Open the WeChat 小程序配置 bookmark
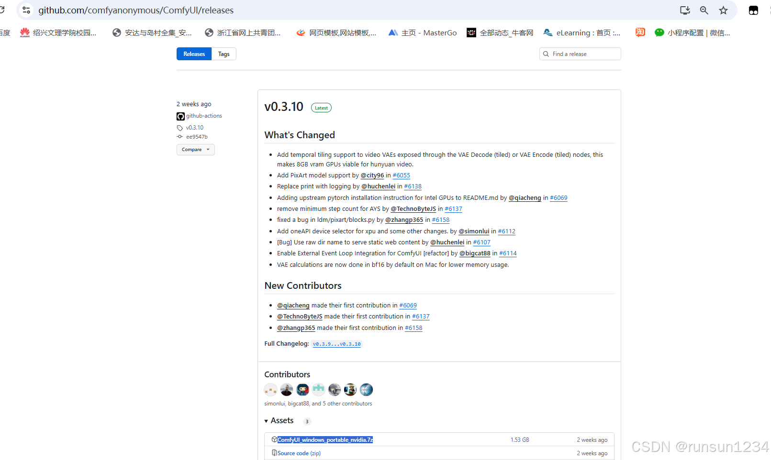This screenshot has width=771, height=460. click(x=693, y=33)
